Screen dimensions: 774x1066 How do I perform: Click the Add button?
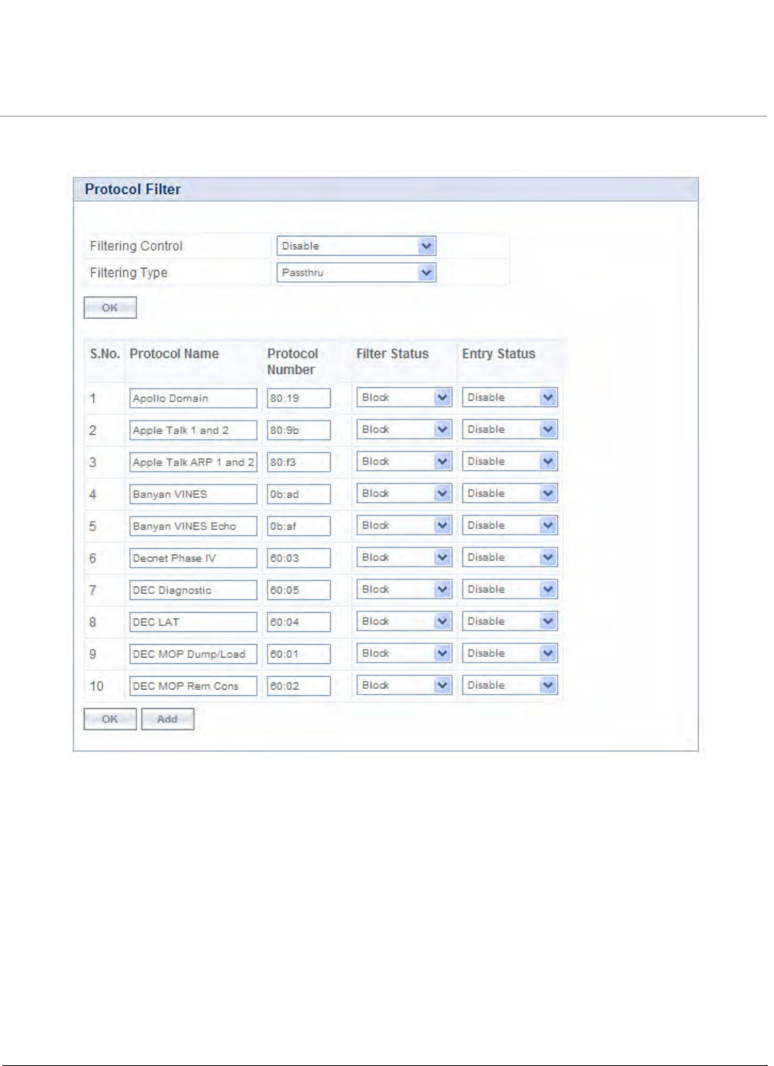168,719
